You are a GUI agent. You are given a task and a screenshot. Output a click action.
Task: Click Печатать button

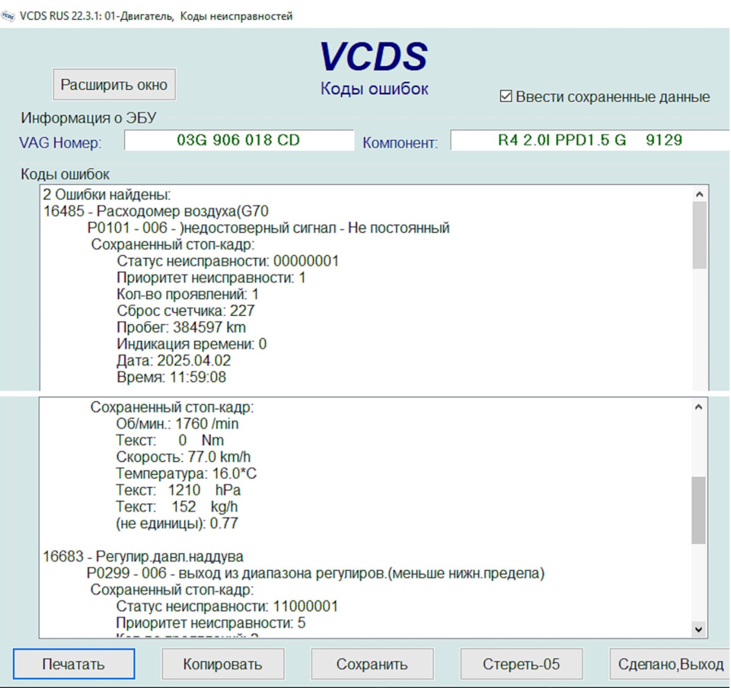point(74,664)
